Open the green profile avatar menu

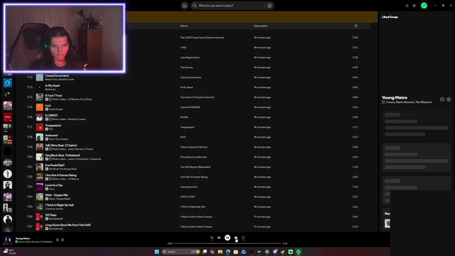click(424, 5)
